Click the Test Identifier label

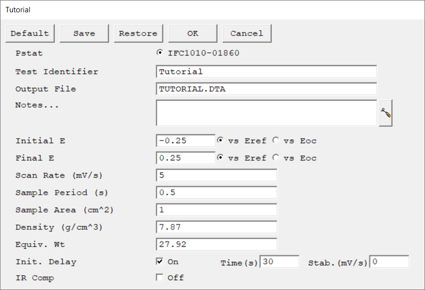click(57, 72)
